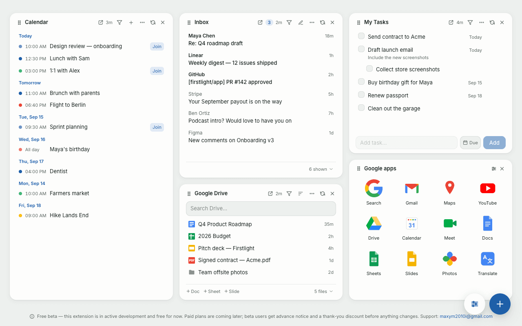Open Google Meet app icon
Image resolution: width=522 pixels, height=326 pixels.
click(x=449, y=228)
